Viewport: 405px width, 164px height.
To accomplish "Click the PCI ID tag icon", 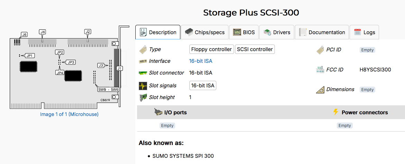I will pos(320,50).
